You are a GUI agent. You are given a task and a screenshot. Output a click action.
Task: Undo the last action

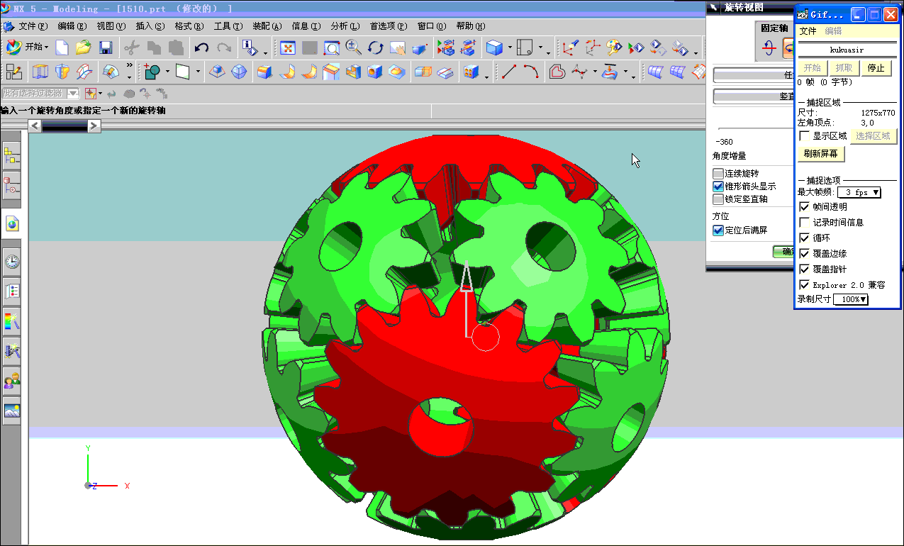[201, 48]
